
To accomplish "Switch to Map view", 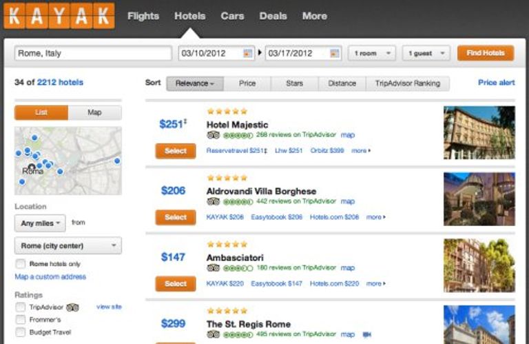I will (95, 112).
